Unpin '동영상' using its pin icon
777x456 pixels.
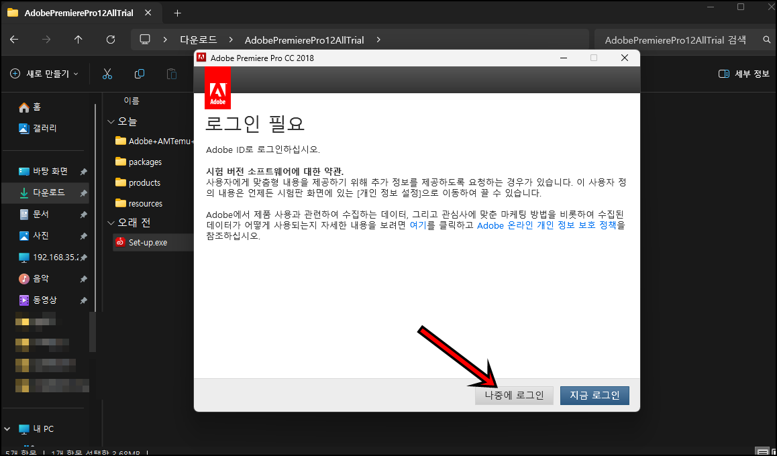point(84,300)
